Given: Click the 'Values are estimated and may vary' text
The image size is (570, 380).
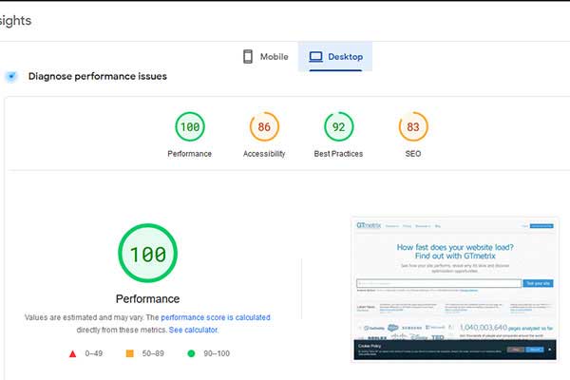Looking at the screenshot, I should (x=84, y=317).
